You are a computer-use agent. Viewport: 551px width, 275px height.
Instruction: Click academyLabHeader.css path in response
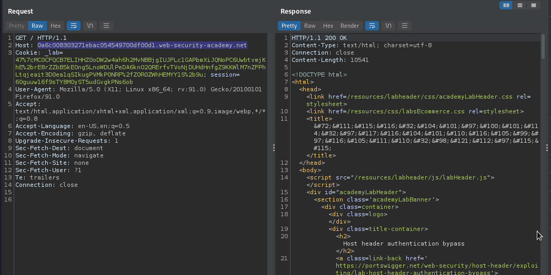pyautogui.click(x=429, y=97)
